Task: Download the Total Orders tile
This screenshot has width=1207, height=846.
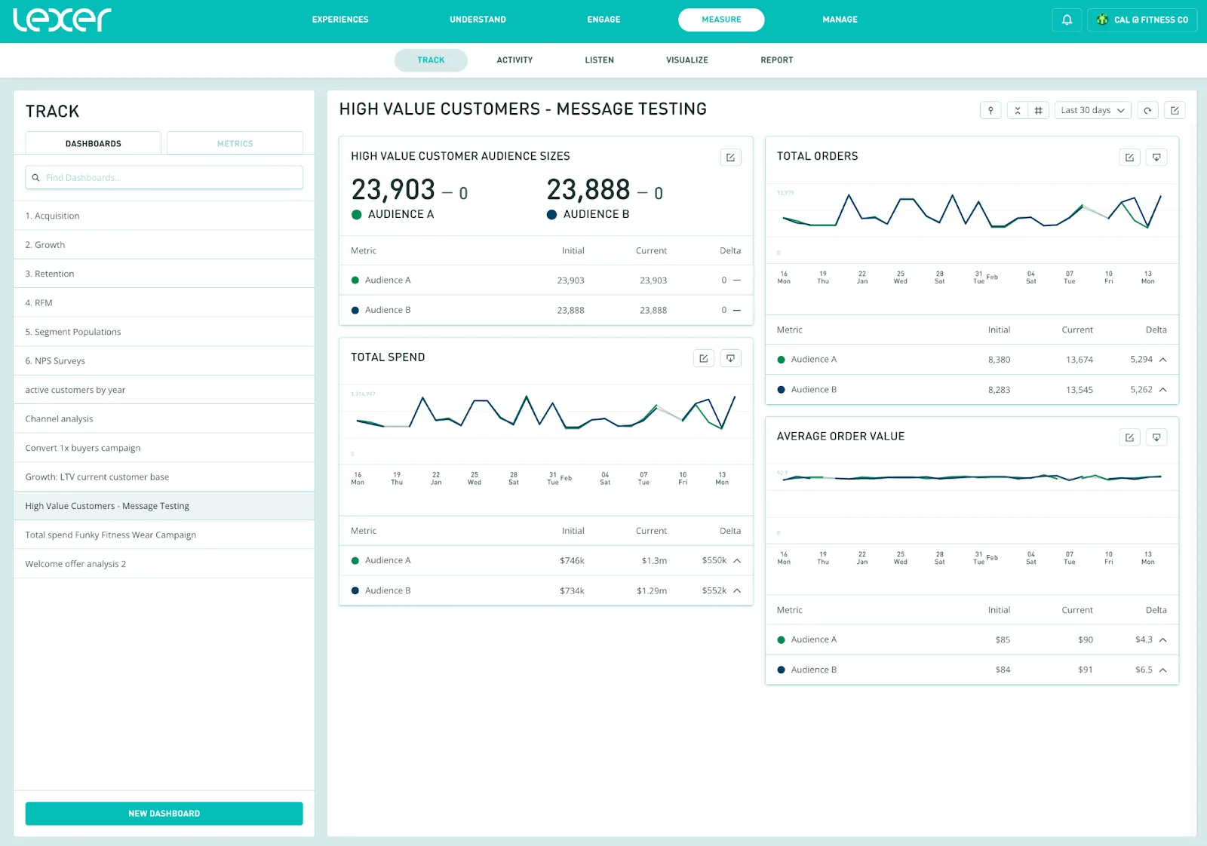Action: point(1156,157)
